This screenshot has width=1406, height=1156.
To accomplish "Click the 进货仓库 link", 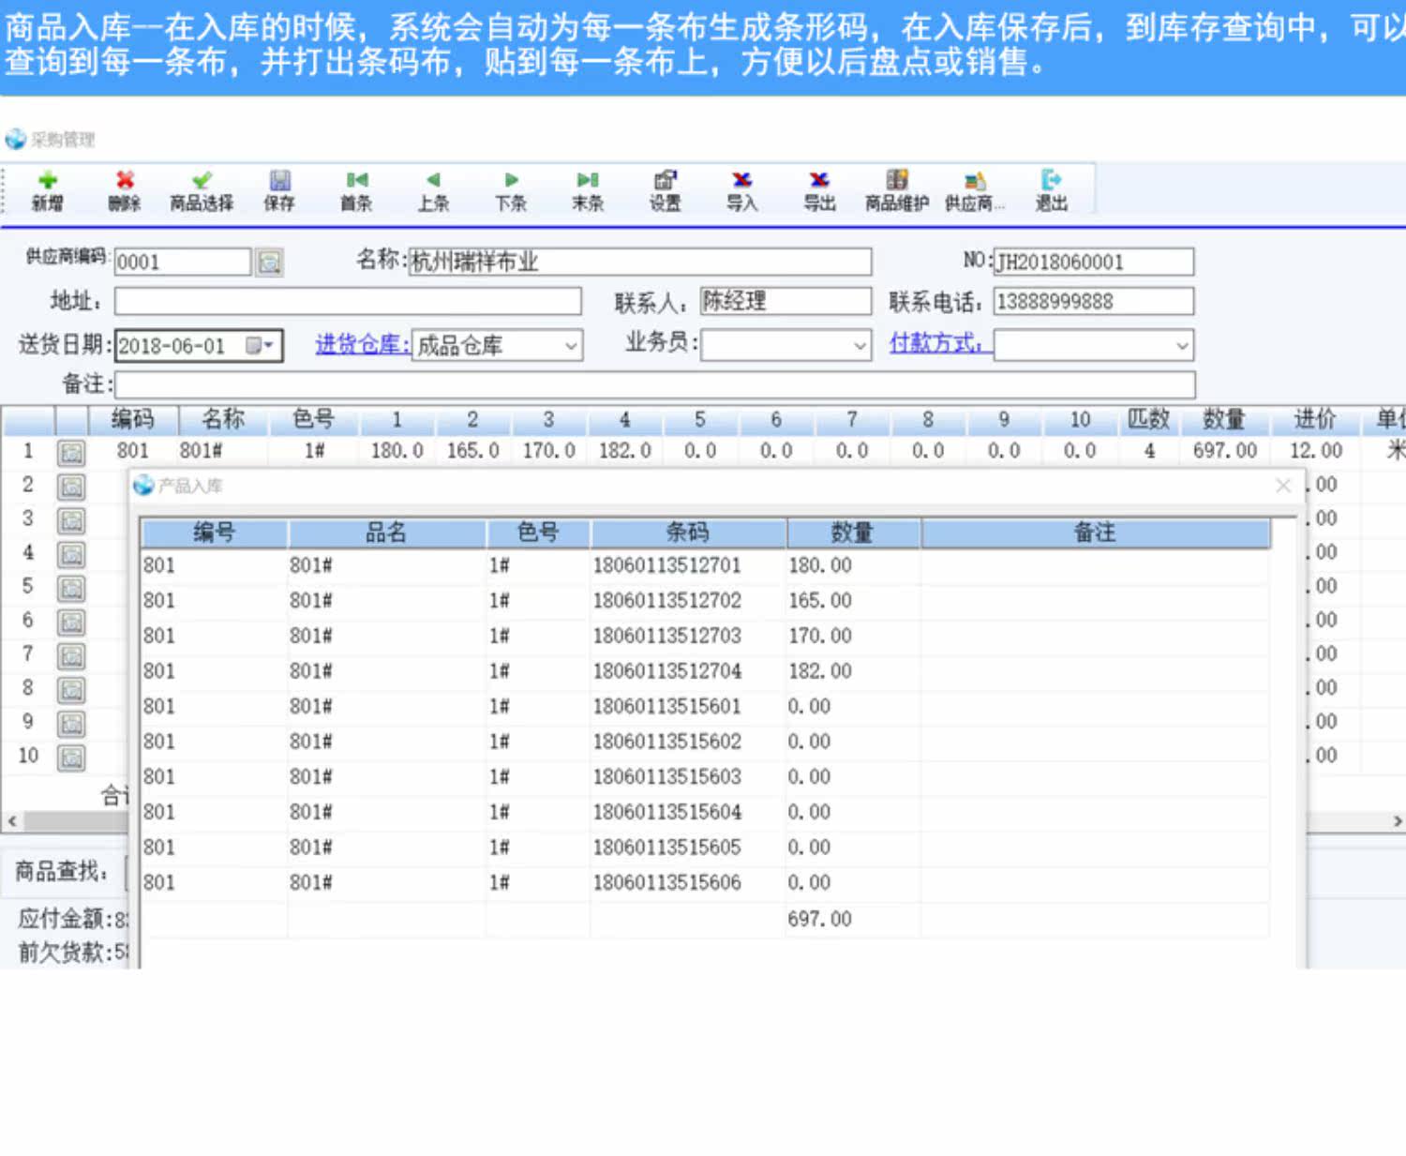I will [362, 344].
